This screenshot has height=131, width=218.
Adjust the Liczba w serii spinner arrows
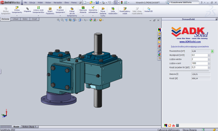point(209,63)
